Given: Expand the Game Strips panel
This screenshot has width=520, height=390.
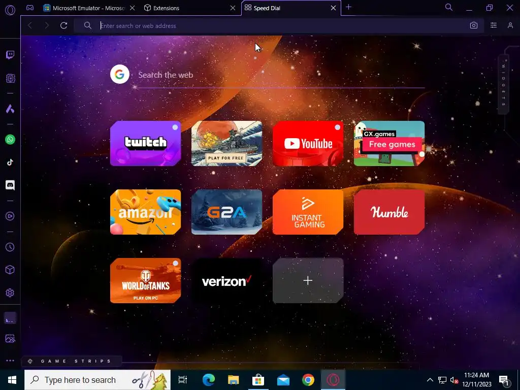Looking at the screenshot, I should pyautogui.click(x=72, y=361).
